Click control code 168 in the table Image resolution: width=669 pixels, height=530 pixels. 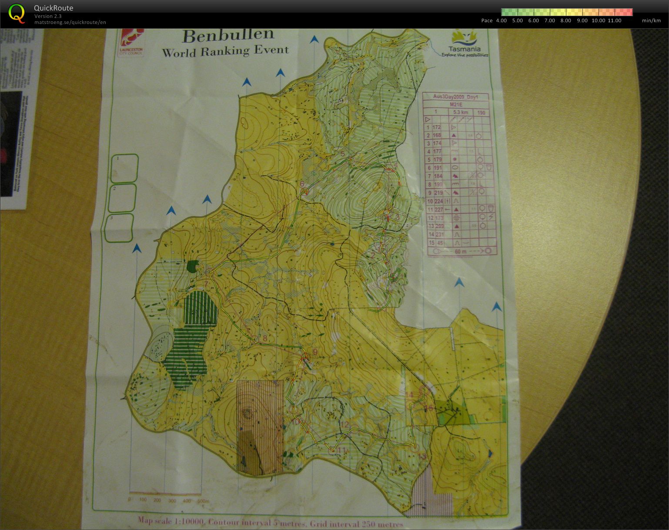point(437,136)
